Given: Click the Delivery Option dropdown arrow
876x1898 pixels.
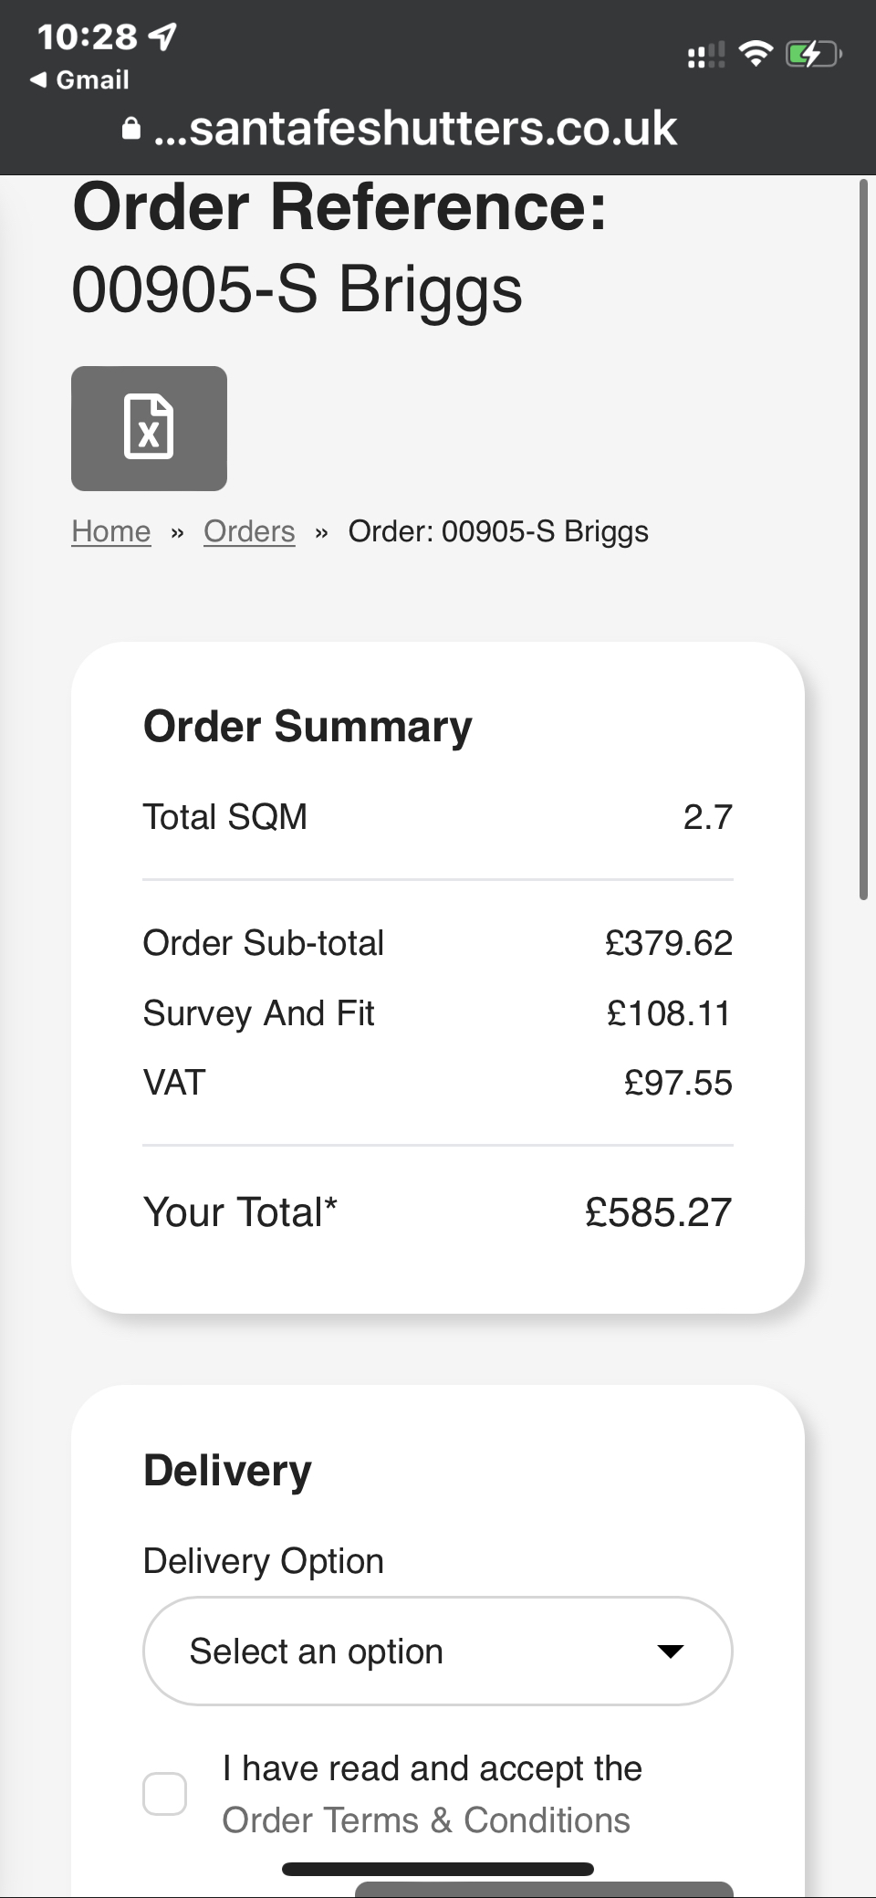Looking at the screenshot, I should [x=671, y=1651].
